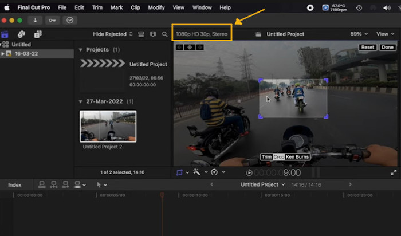
Task: Open background tasks checkmark button
Action: (70, 20)
